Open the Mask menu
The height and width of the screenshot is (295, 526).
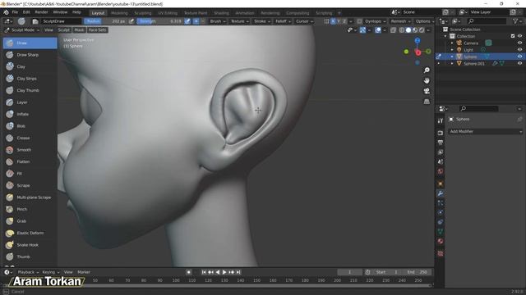pyautogui.click(x=79, y=30)
